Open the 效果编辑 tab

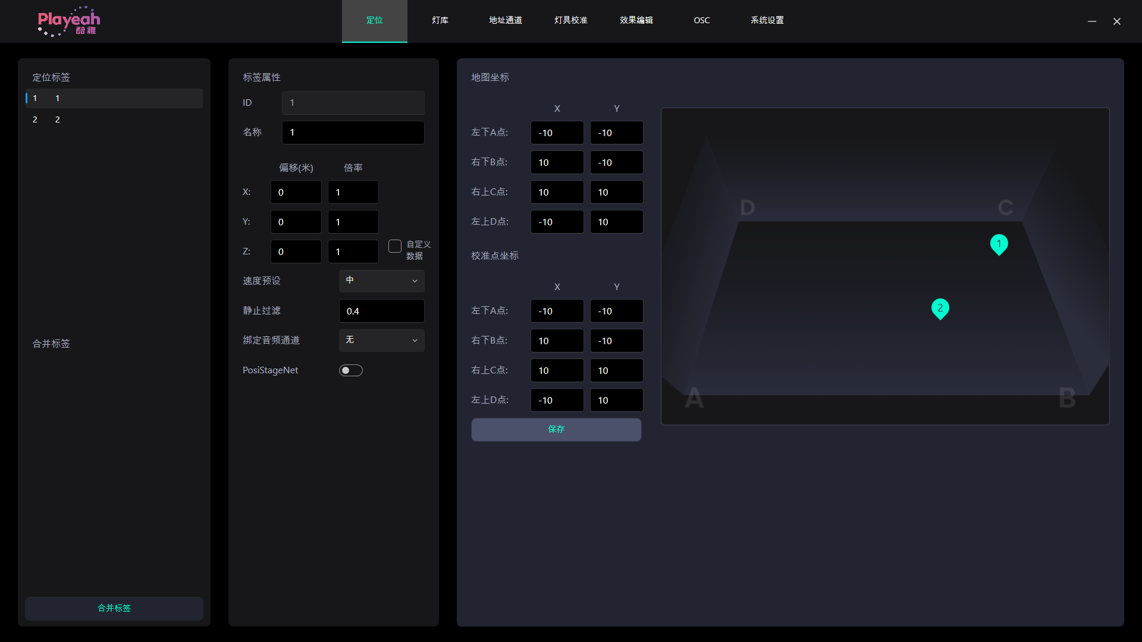[x=636, y=20]
